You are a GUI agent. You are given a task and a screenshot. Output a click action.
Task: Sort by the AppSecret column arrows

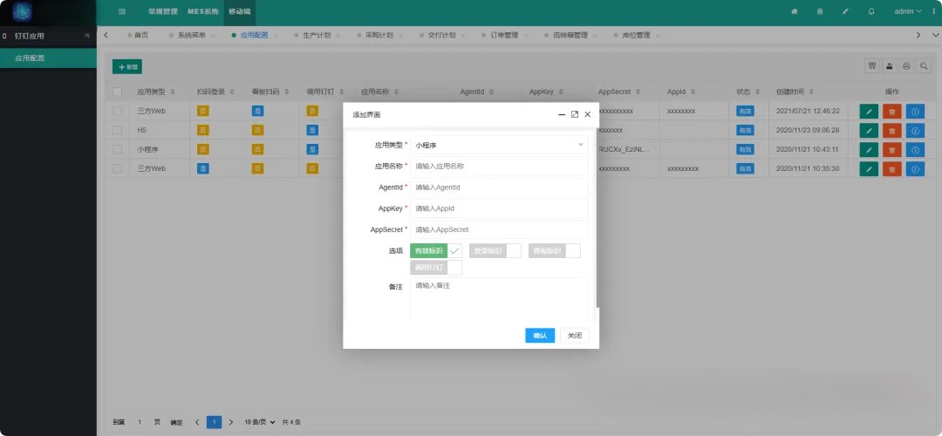tap(638, 92)
